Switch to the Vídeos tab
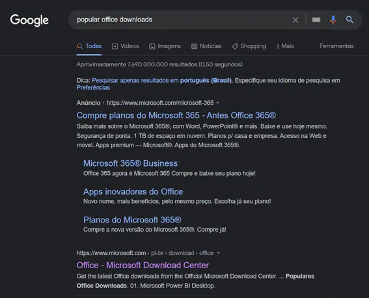 click(125, 46)
